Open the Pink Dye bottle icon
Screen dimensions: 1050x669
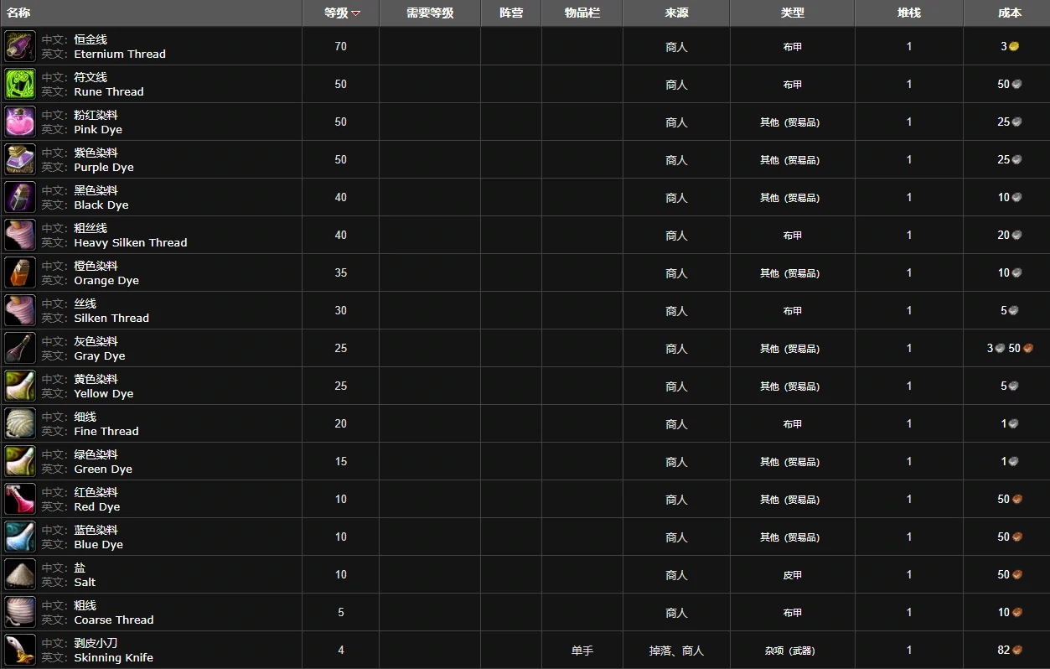(20, 122)
